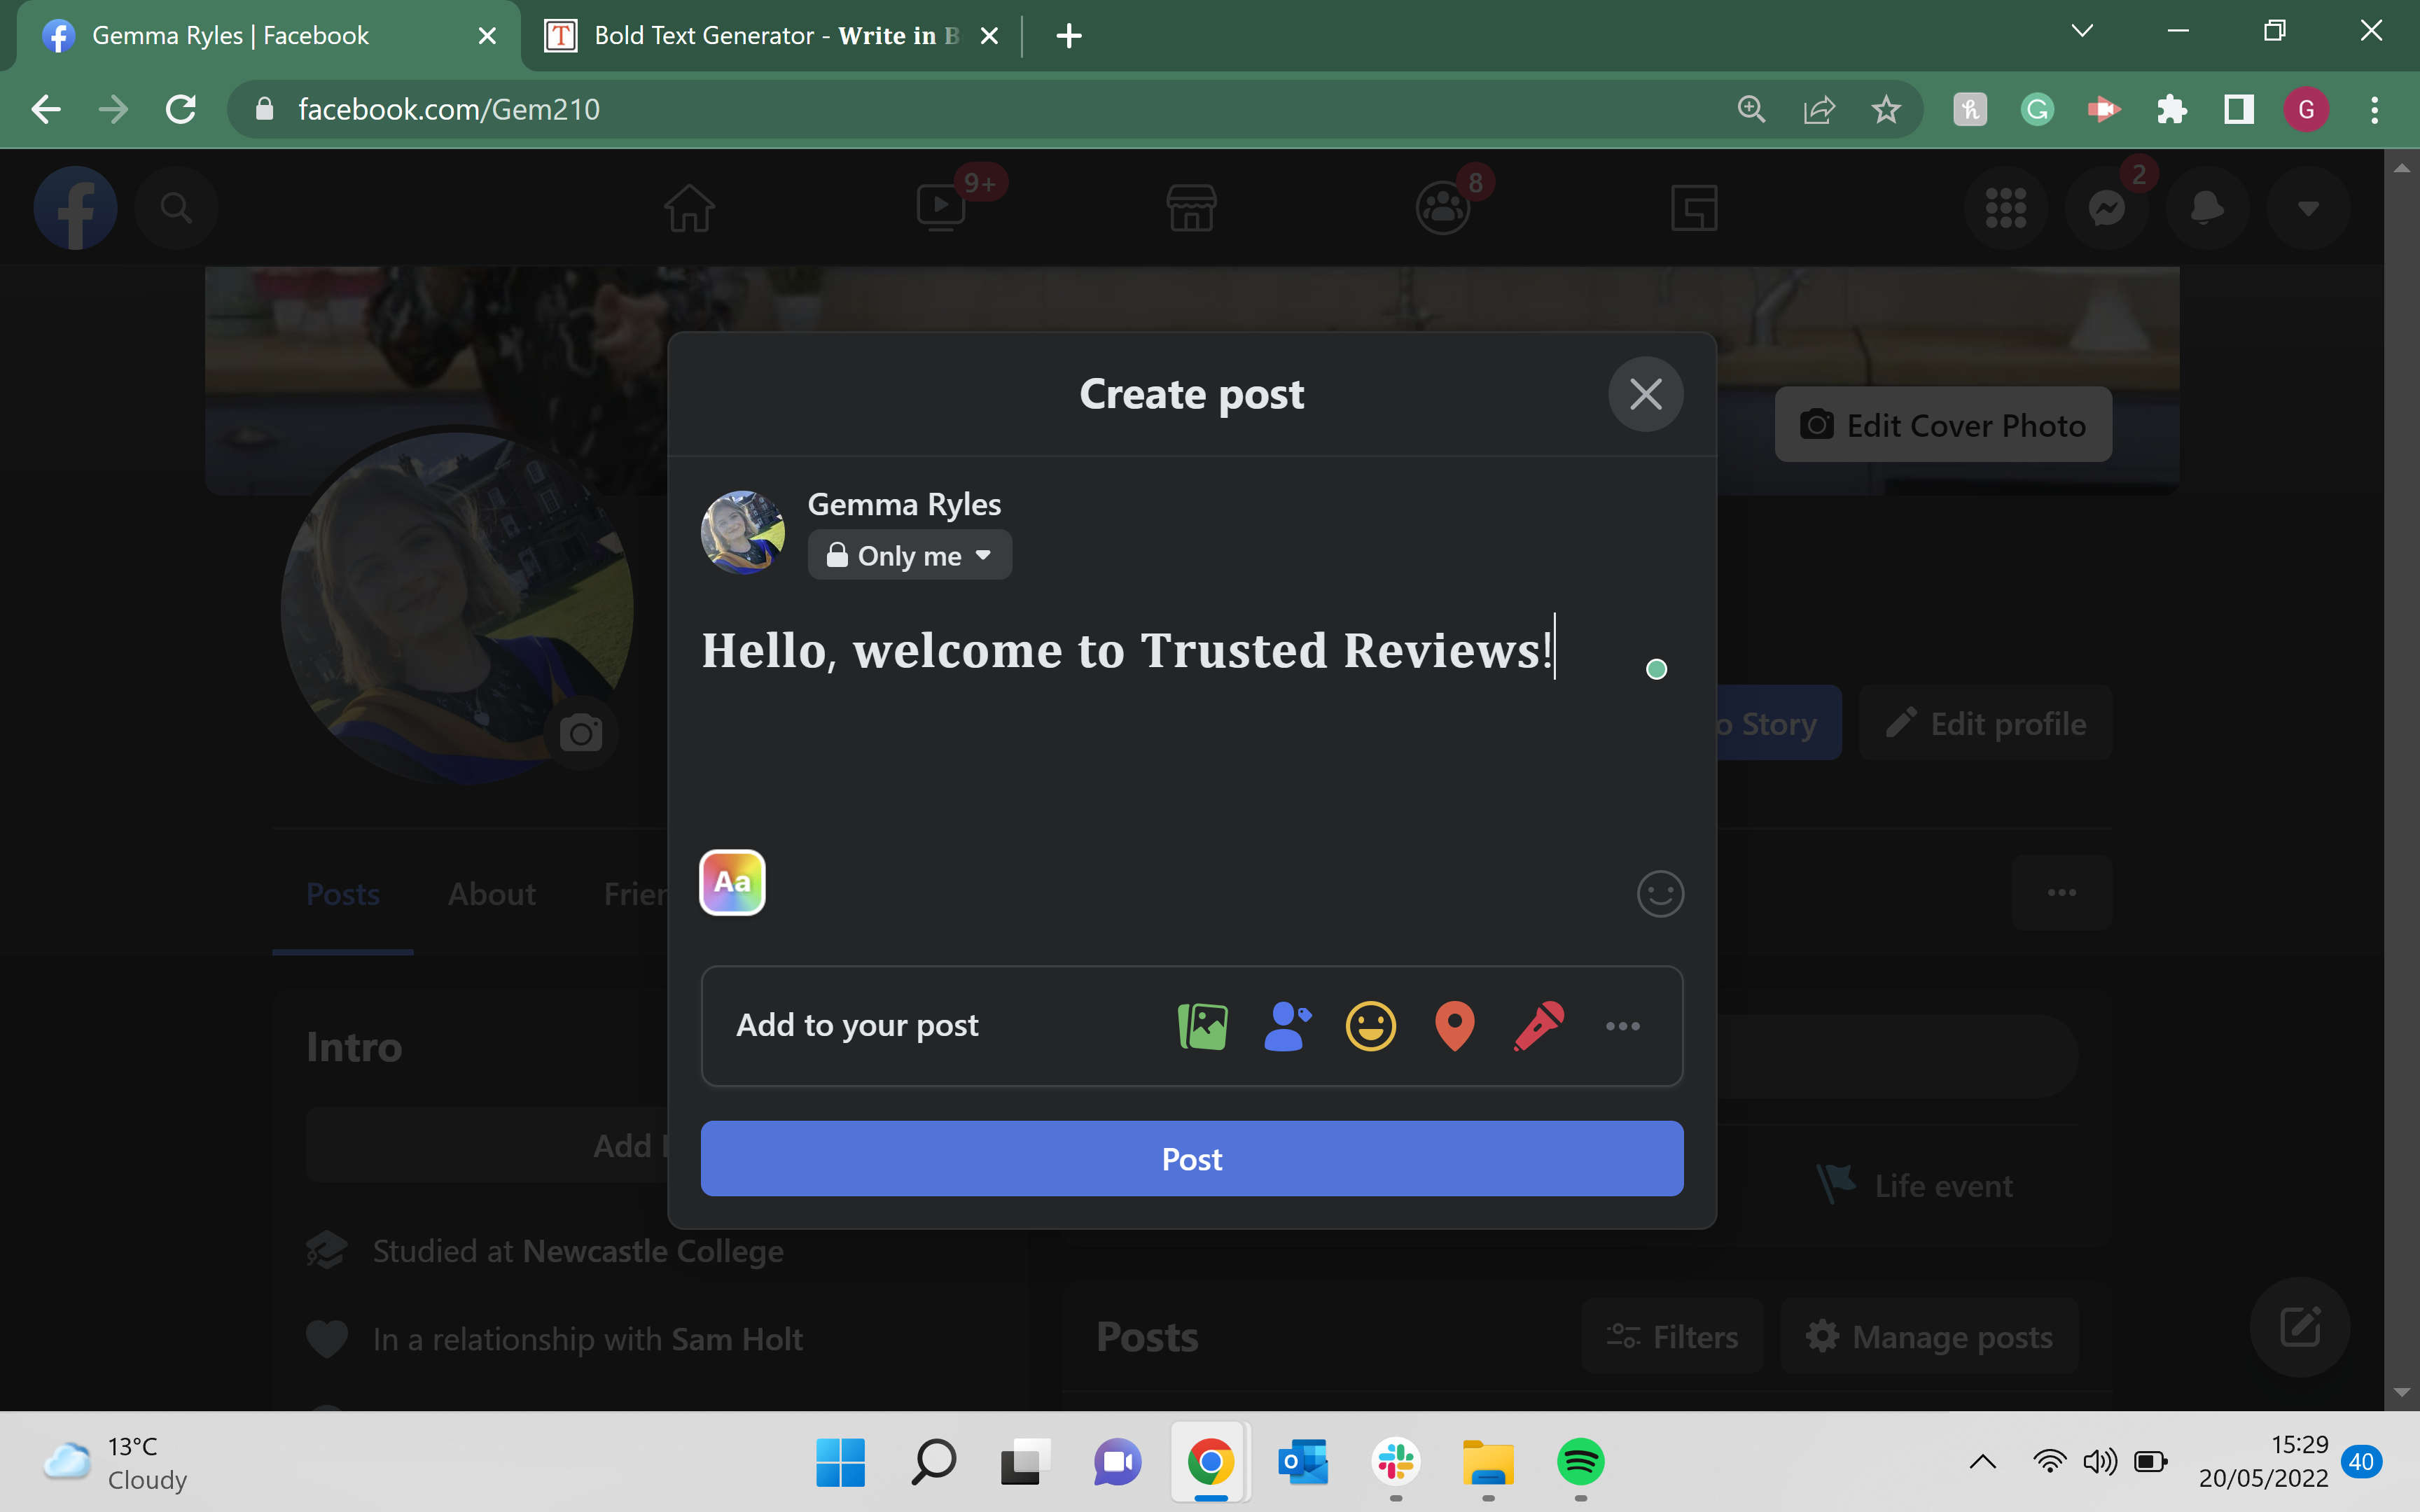This screenshot has width=2420, height=1512.
Task: Open the Facebook Watch videos icon
Action: 941,208
